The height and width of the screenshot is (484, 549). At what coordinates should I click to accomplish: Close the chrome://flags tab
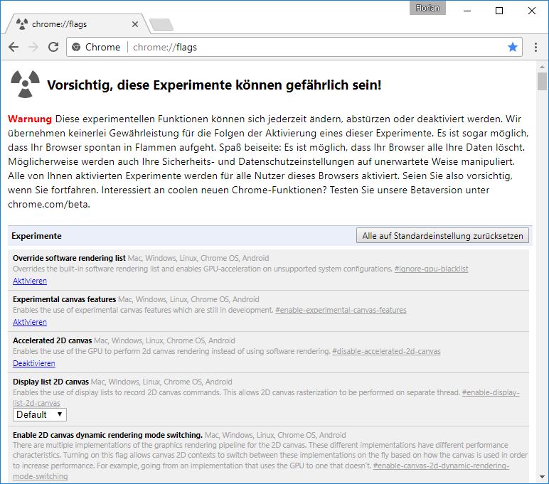[135, 24]
